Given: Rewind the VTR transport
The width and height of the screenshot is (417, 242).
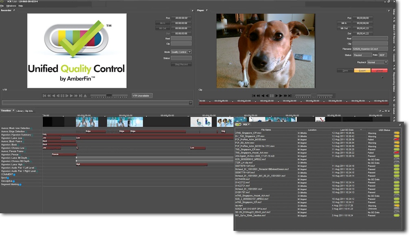Looking at the screenshot, I should coord(49,96).
